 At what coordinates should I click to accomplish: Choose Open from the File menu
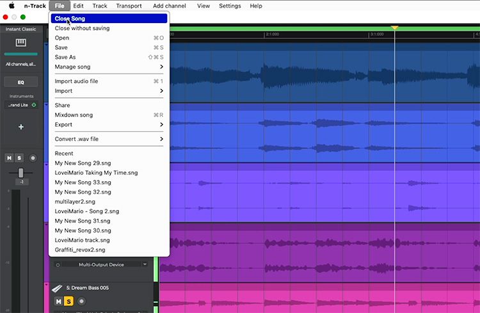click(x=109, y=38)
